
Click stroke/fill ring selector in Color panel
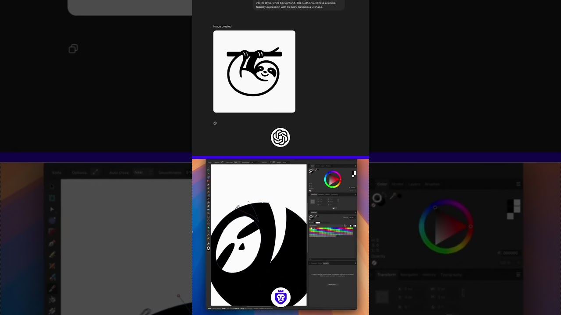pos(311,170)
